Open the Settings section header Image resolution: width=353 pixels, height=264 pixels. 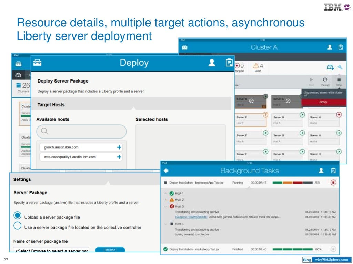coord(85,179)
